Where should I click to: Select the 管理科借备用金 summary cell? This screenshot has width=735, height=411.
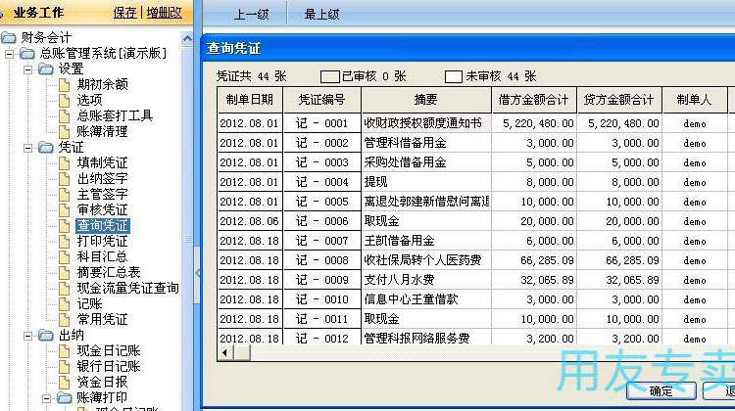click(x=426, y=143)
